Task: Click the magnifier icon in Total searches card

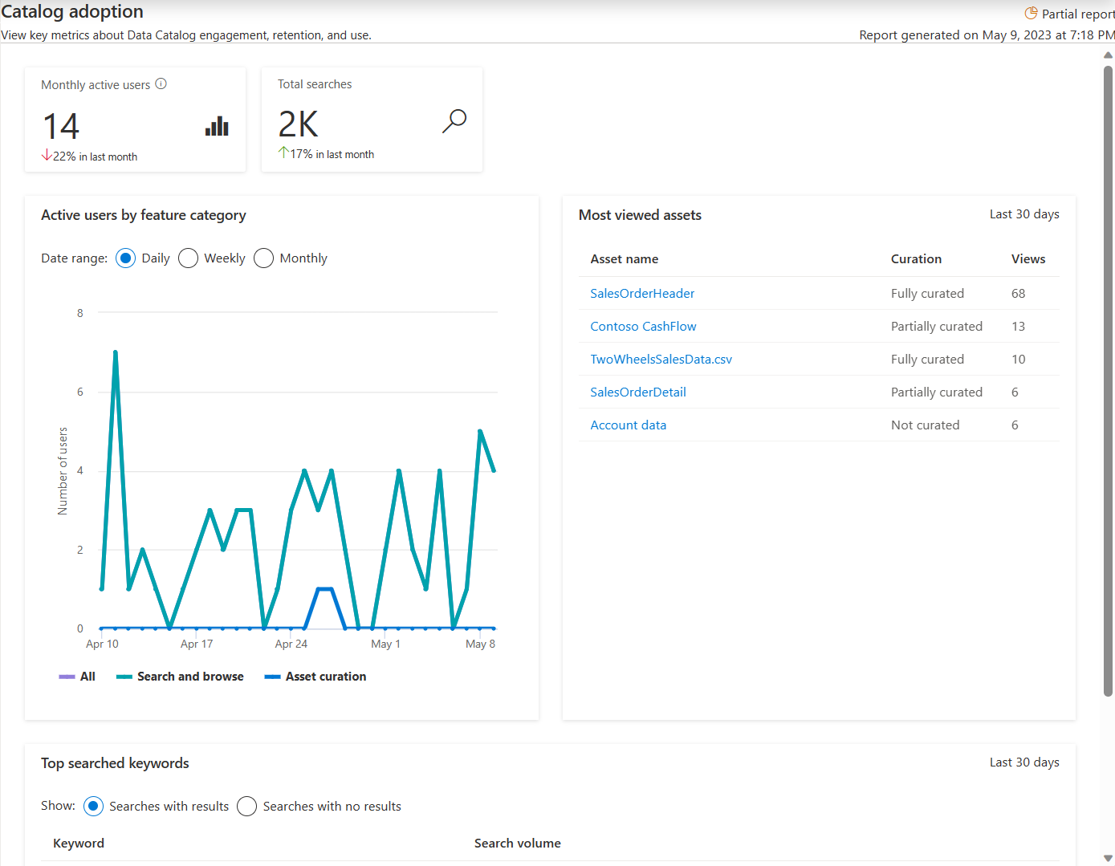Action: (x=454, y=121)
